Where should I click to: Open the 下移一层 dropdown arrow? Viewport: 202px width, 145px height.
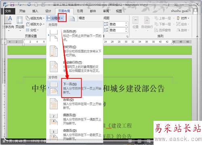[x=174, y=24]
